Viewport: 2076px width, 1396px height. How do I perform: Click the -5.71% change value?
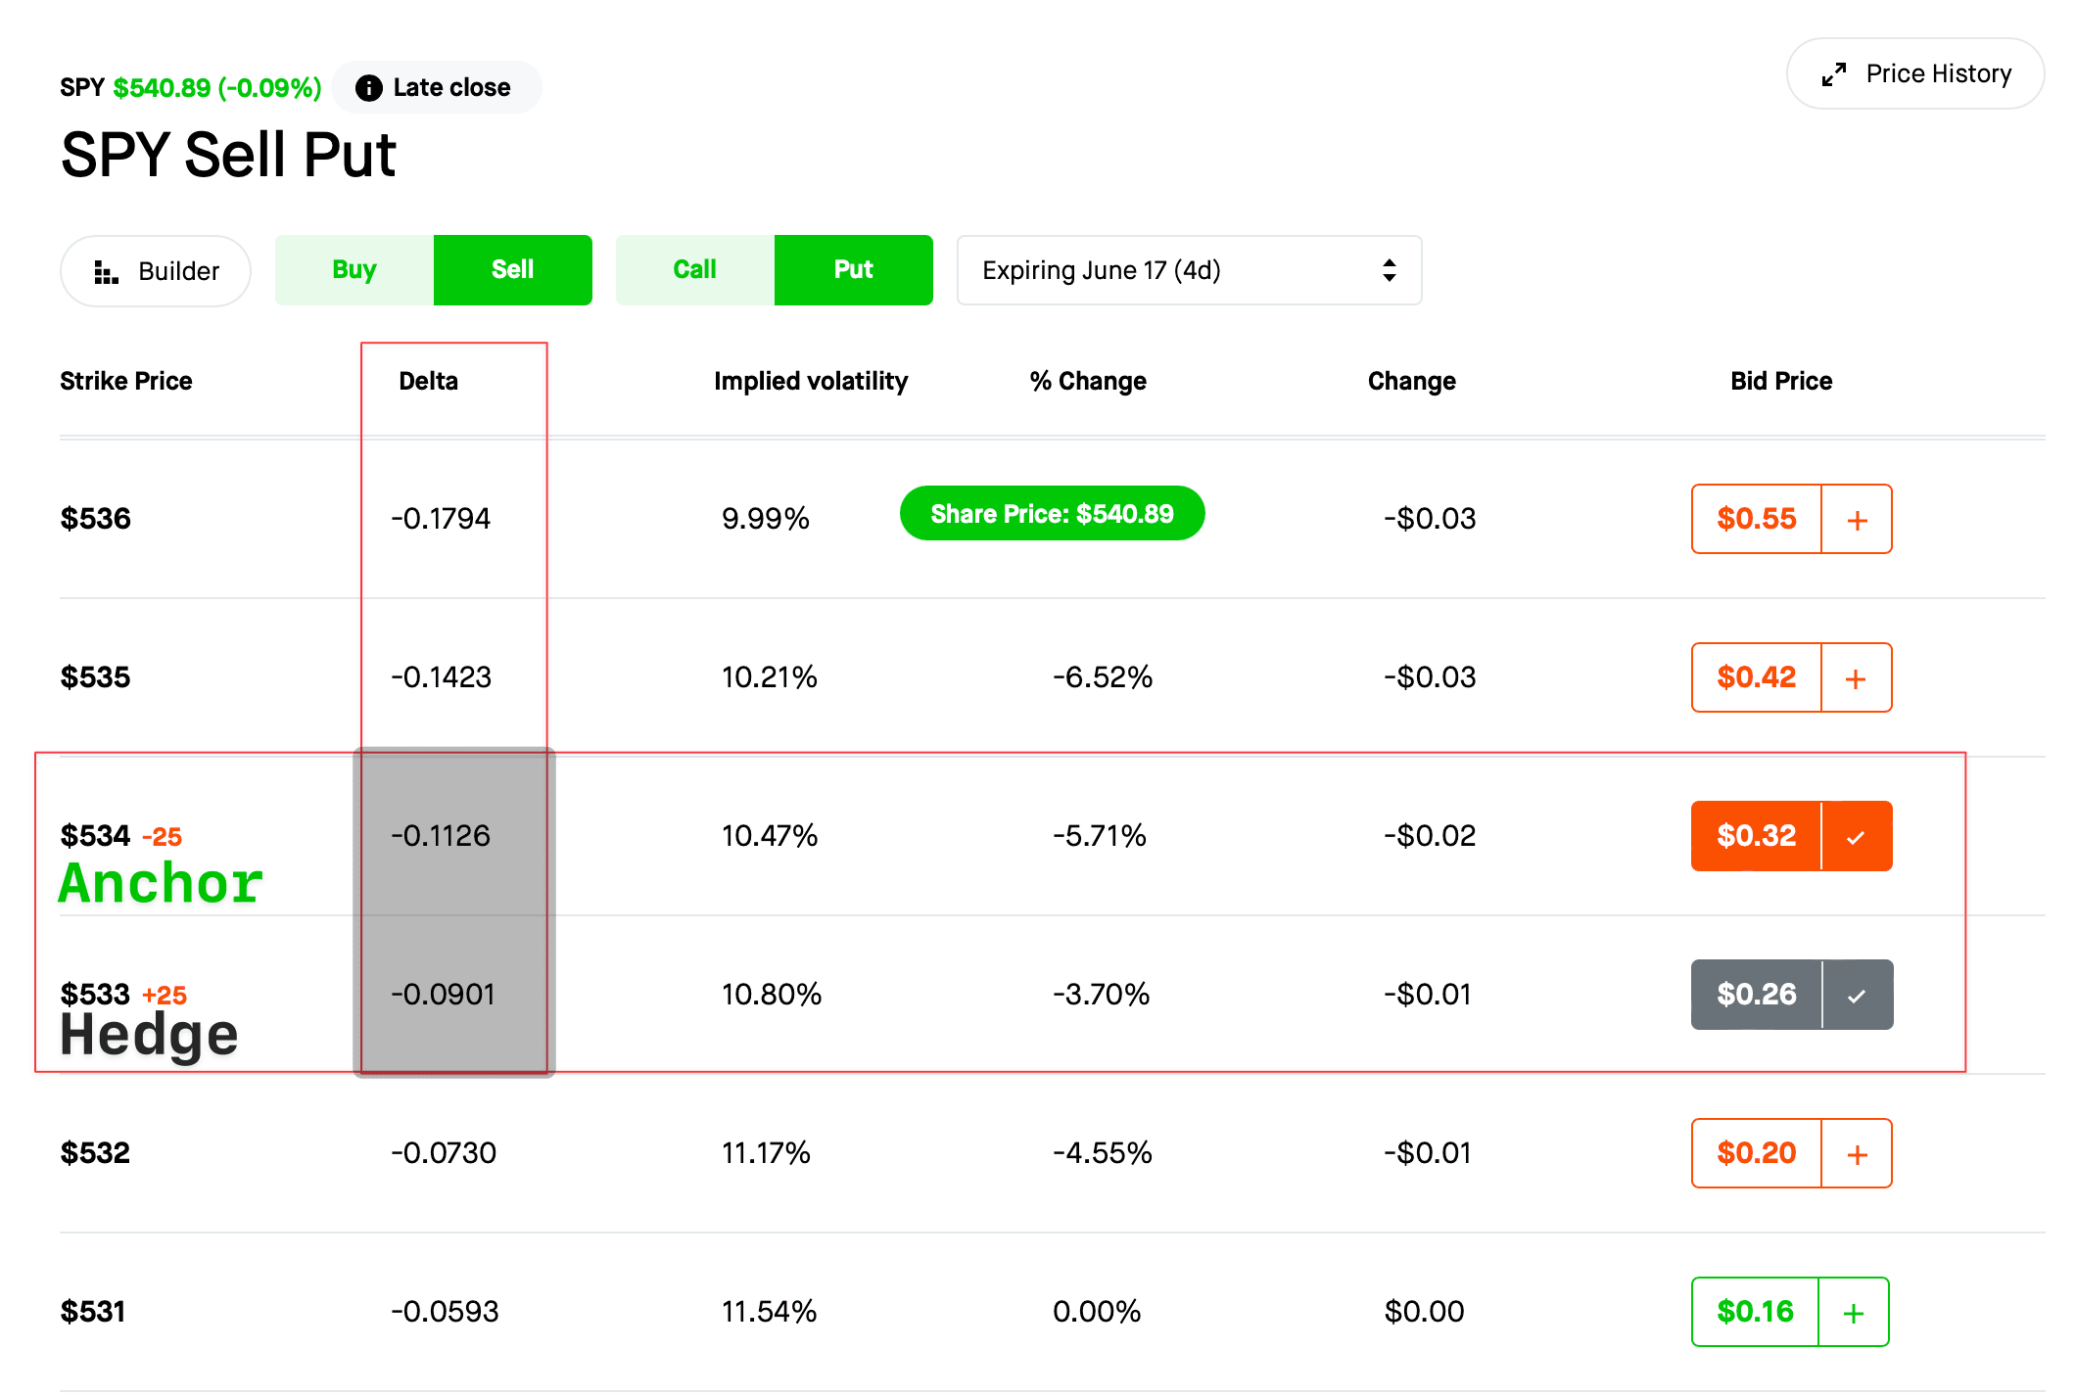(x=1100, y=836)
